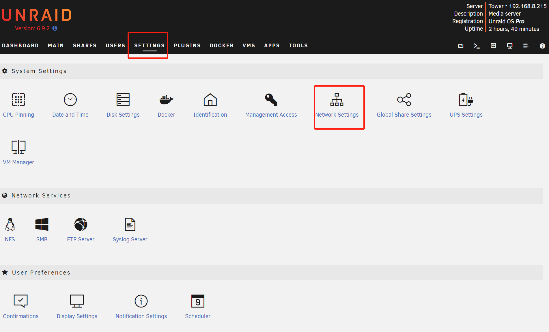Image resolution: width=549 pixels, height=332 pixels.
Task: Click the Unraid OS Pro registration text
Action: coord(506,21)
